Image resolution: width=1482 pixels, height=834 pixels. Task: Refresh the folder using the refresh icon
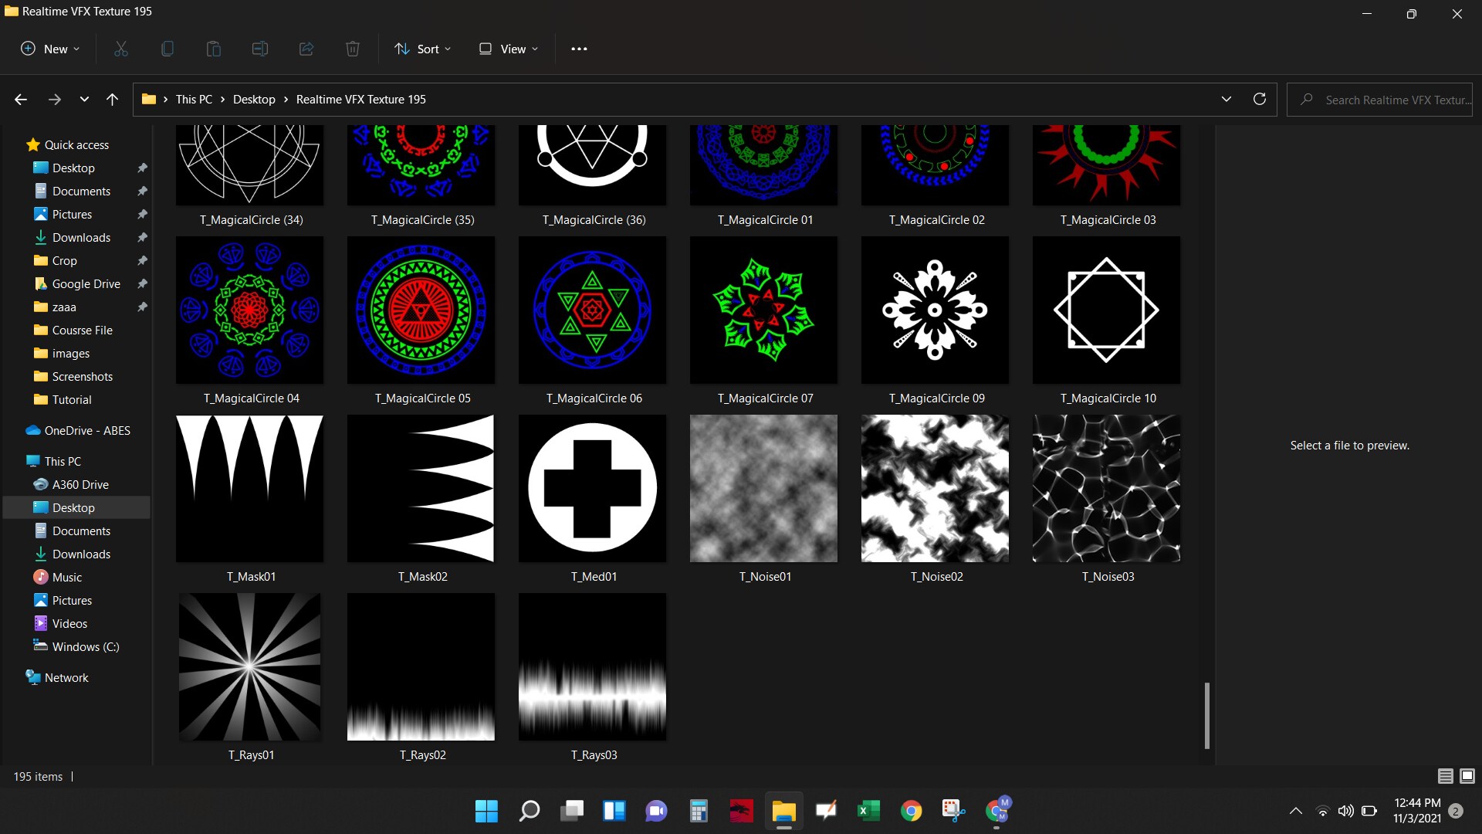click(x=1260, y=99)
